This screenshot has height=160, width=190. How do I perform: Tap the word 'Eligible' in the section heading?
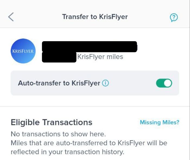25,122
